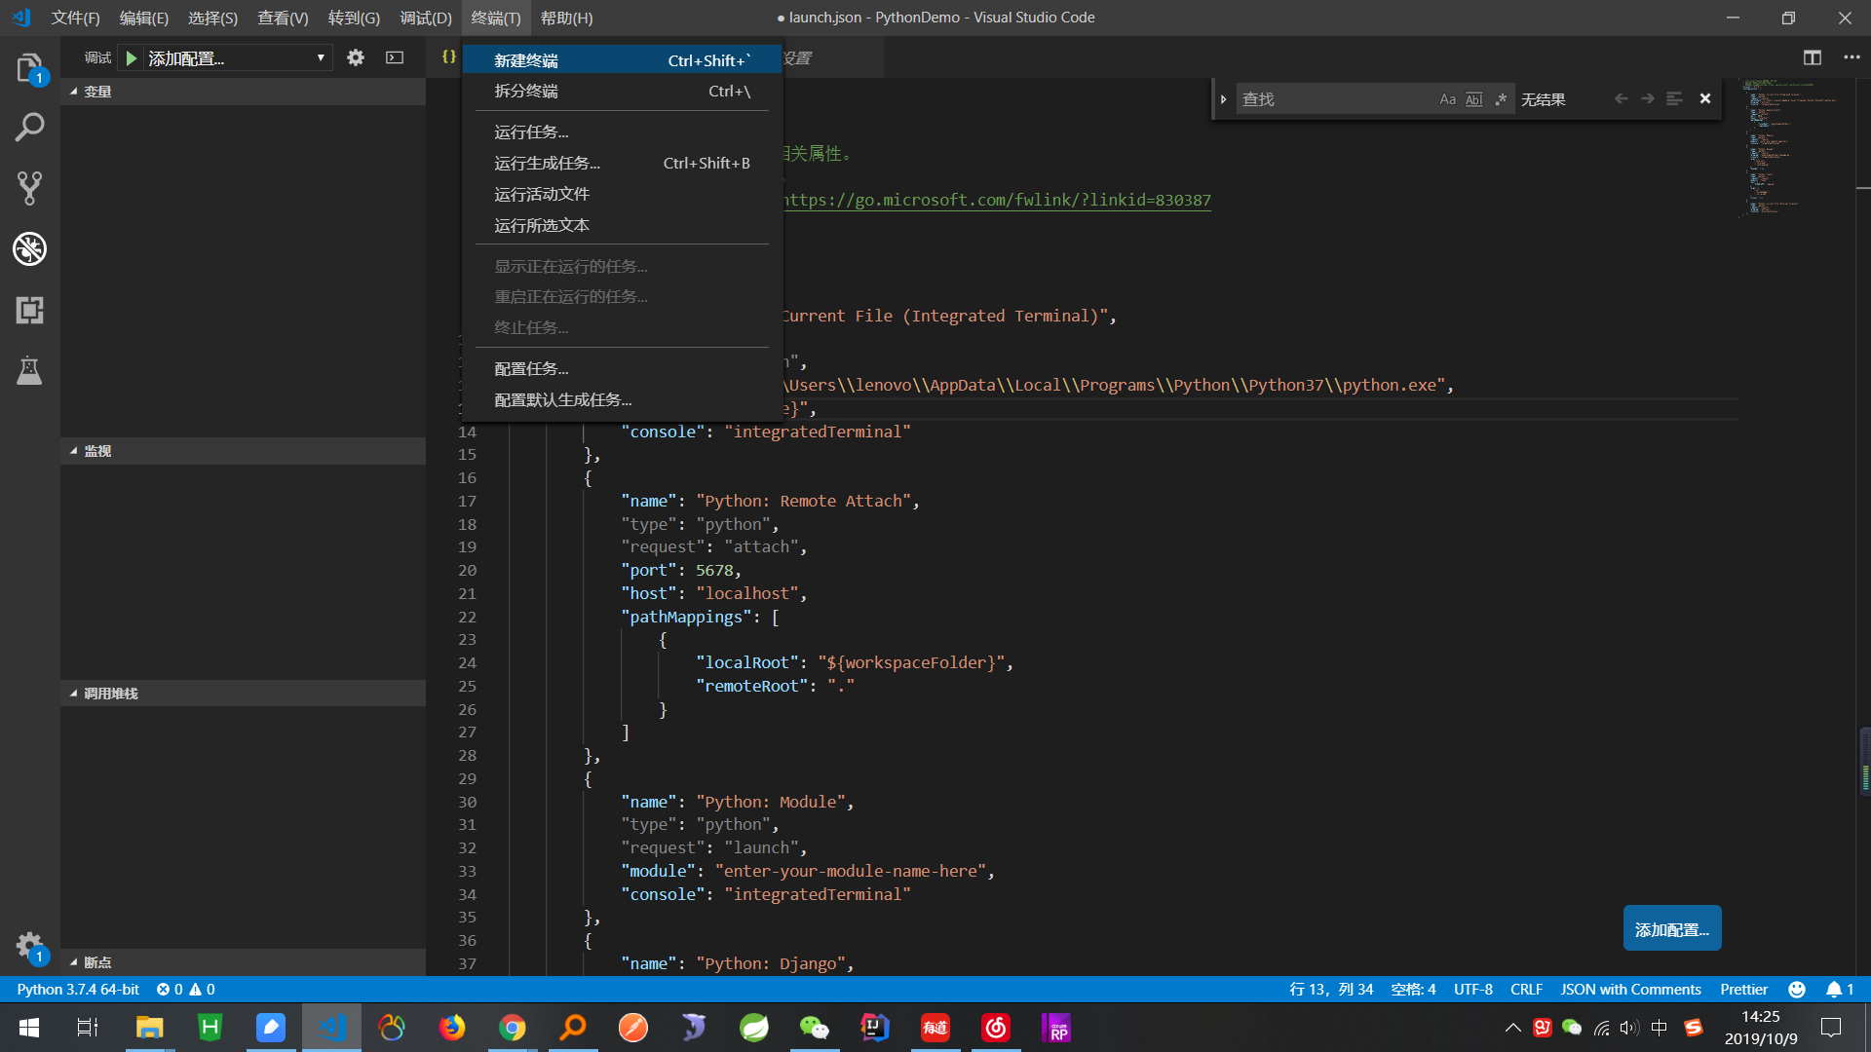Select 运行活动文件 menu entry
This screenshot has height=1052, width=1871.
[x=622, y=194]
